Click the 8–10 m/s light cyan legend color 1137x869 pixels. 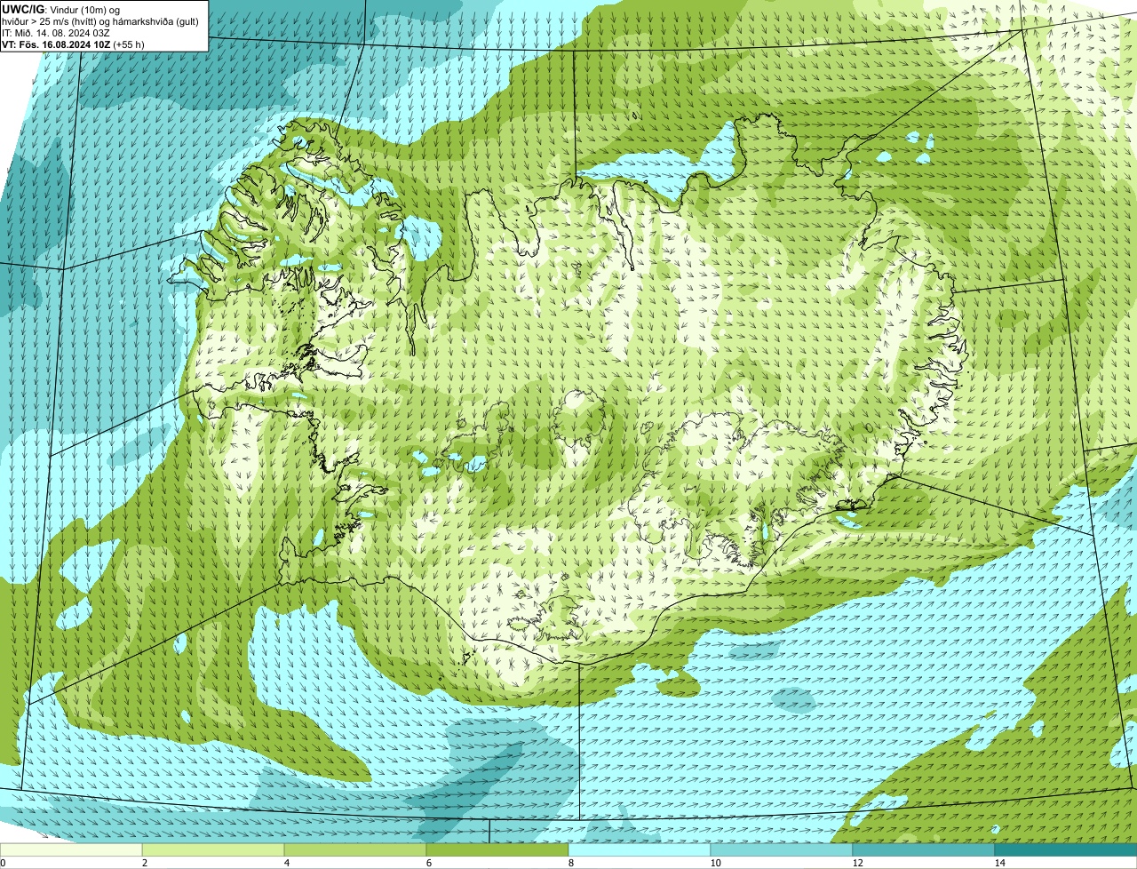pos(640,849)
